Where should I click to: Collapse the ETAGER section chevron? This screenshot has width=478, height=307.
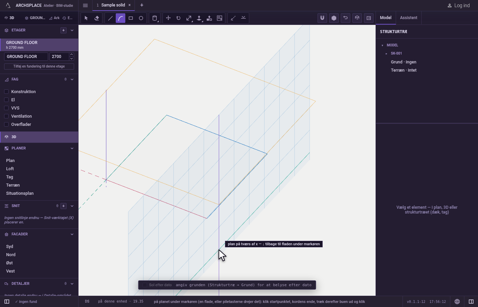click(x=72, y=30)
